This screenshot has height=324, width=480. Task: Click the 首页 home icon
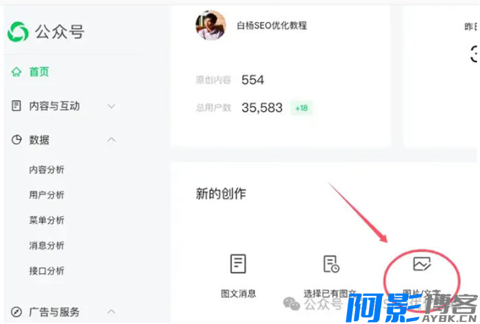tap(16, 72)
